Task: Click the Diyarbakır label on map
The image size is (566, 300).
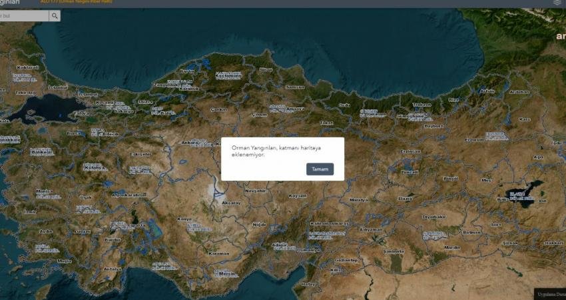Action: pos(434,217)
